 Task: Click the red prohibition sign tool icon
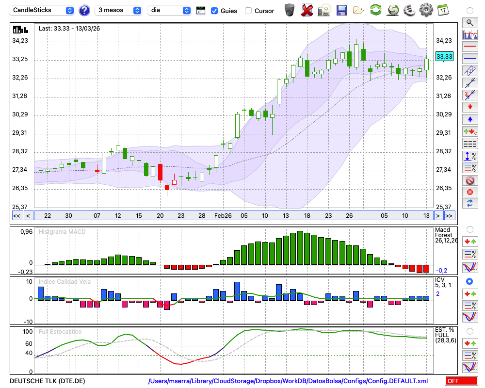click(x=469, y=180)
